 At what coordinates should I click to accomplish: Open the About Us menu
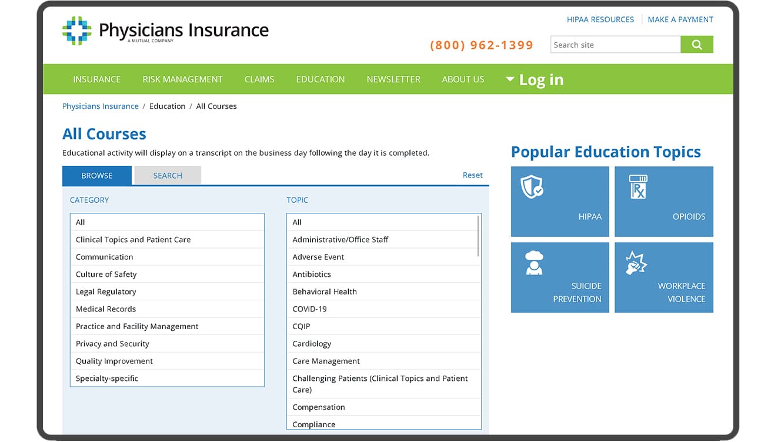(x=463, y=79)
